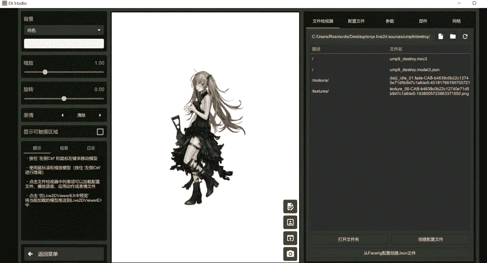Click the 返回菜单 button
Viewport: 487px width, 263px height.
pos(64,254)
